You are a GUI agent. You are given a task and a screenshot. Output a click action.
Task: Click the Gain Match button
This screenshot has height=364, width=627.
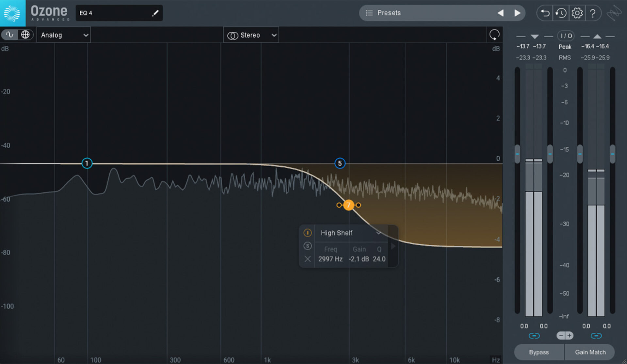tap(590, 352)
